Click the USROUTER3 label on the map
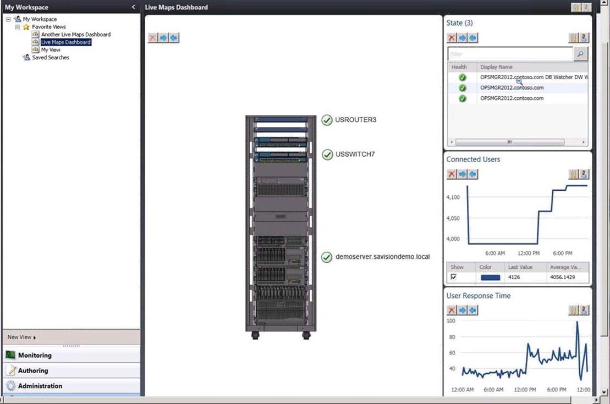The width and height of the screenshot is (610, 404). pyautogui.click(x=355, y=120)
